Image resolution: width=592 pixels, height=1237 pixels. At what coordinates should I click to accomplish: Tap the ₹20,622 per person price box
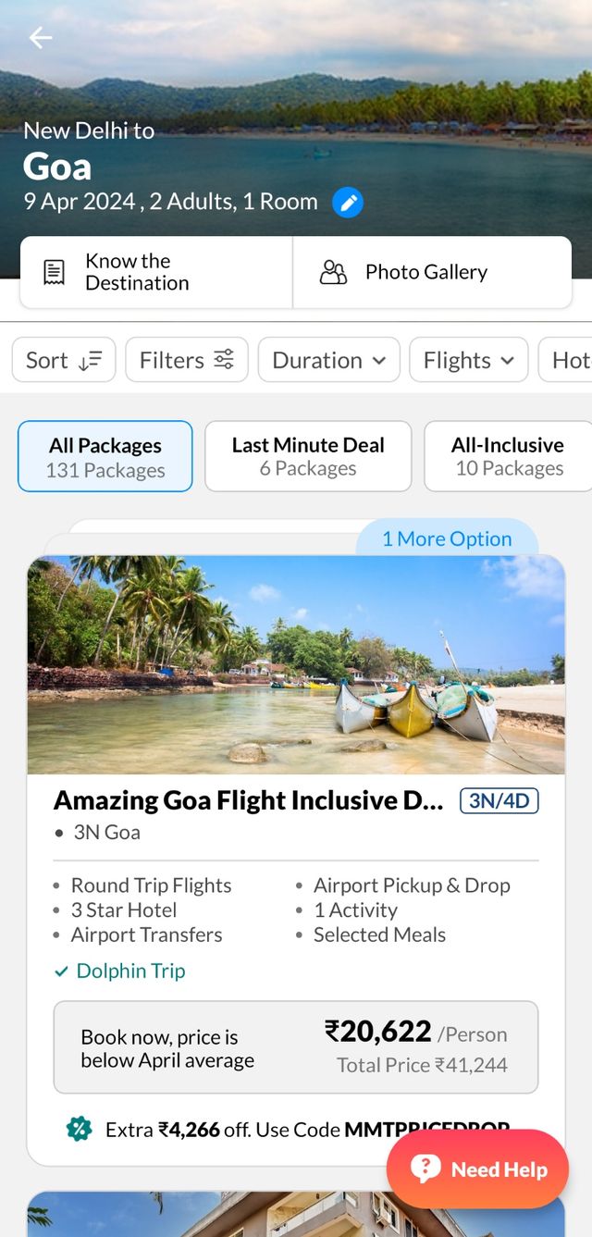tap(296, 1047)
